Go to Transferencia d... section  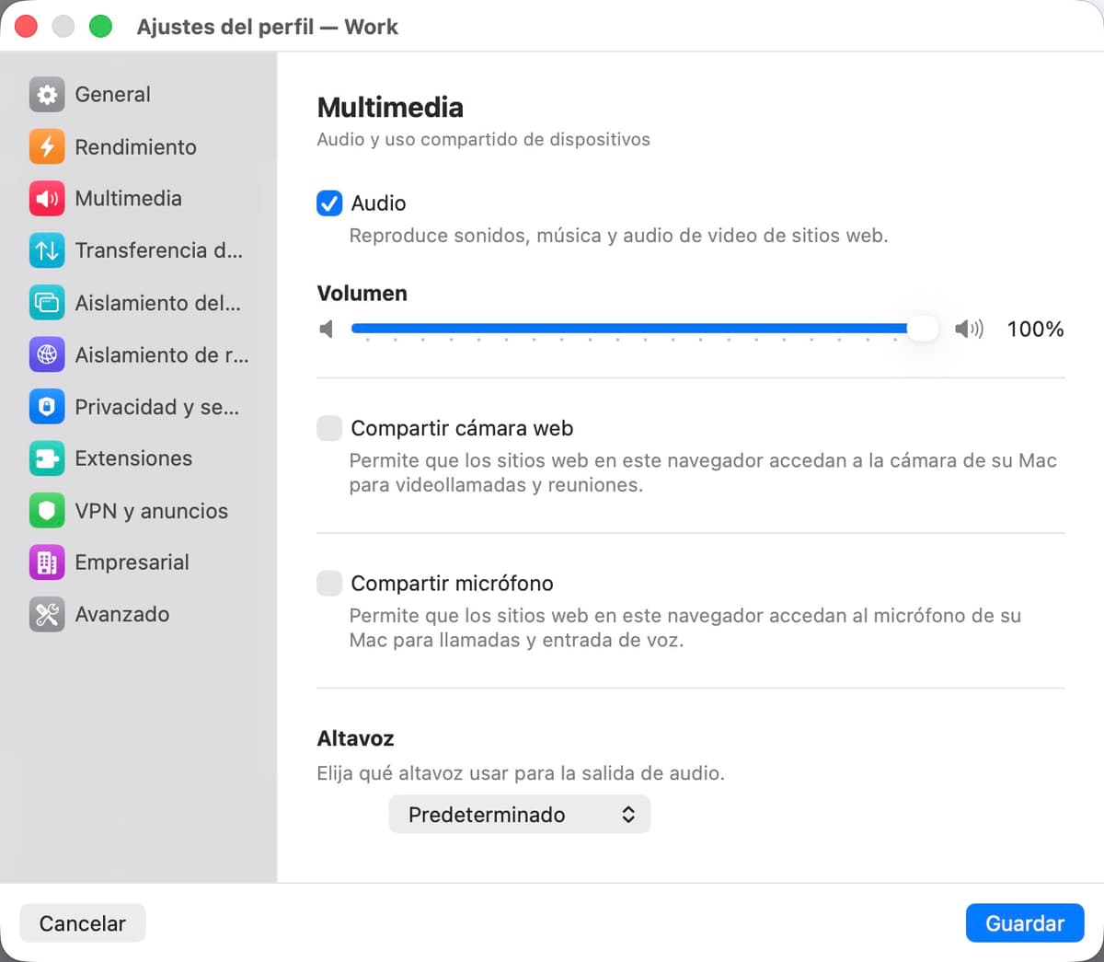point(140,250)
